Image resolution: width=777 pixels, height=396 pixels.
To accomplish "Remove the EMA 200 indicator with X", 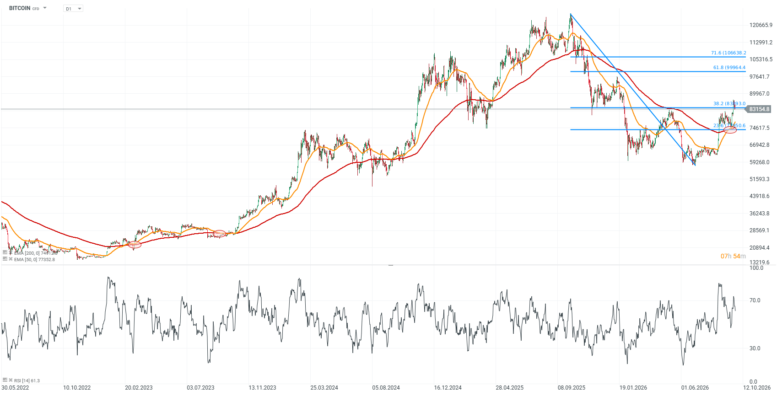I will point(11,252).
